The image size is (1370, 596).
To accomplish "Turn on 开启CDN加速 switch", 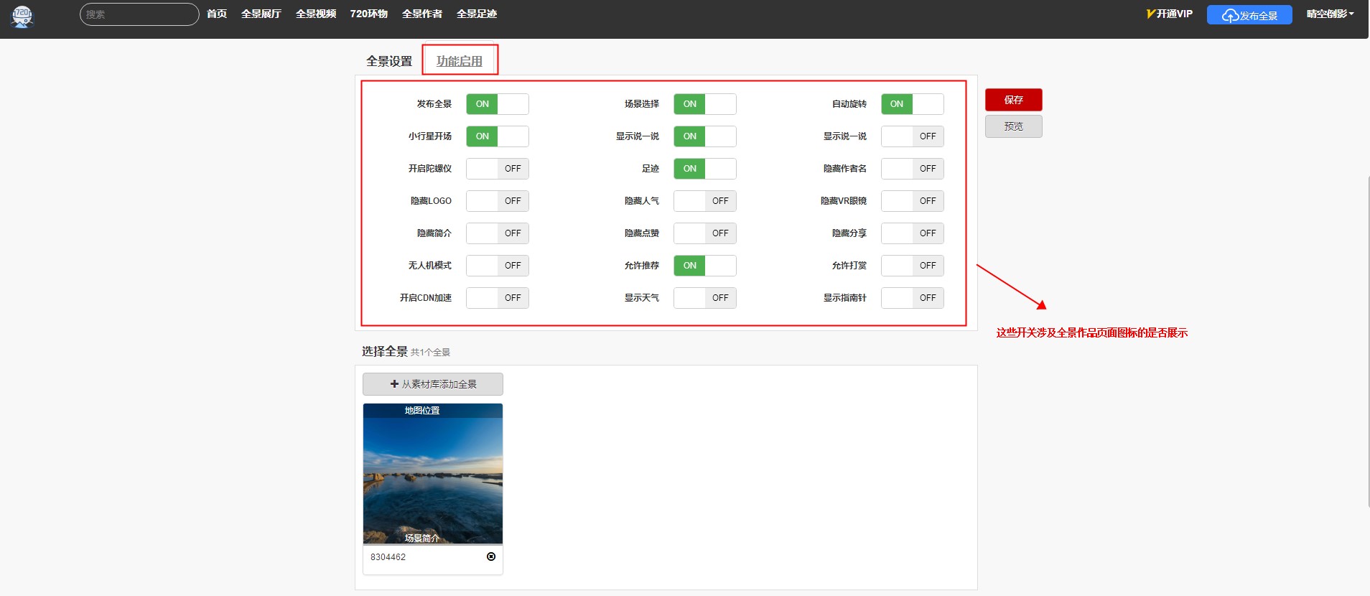I will (498, 298).
